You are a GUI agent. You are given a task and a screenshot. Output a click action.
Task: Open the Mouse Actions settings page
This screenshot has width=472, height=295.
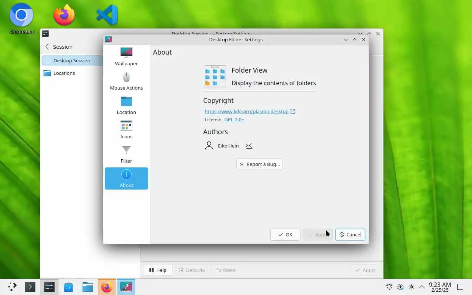tap(126, 81)
